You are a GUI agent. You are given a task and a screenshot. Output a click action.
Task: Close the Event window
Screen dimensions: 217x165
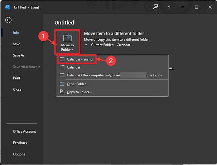click(x=210, y=7)
